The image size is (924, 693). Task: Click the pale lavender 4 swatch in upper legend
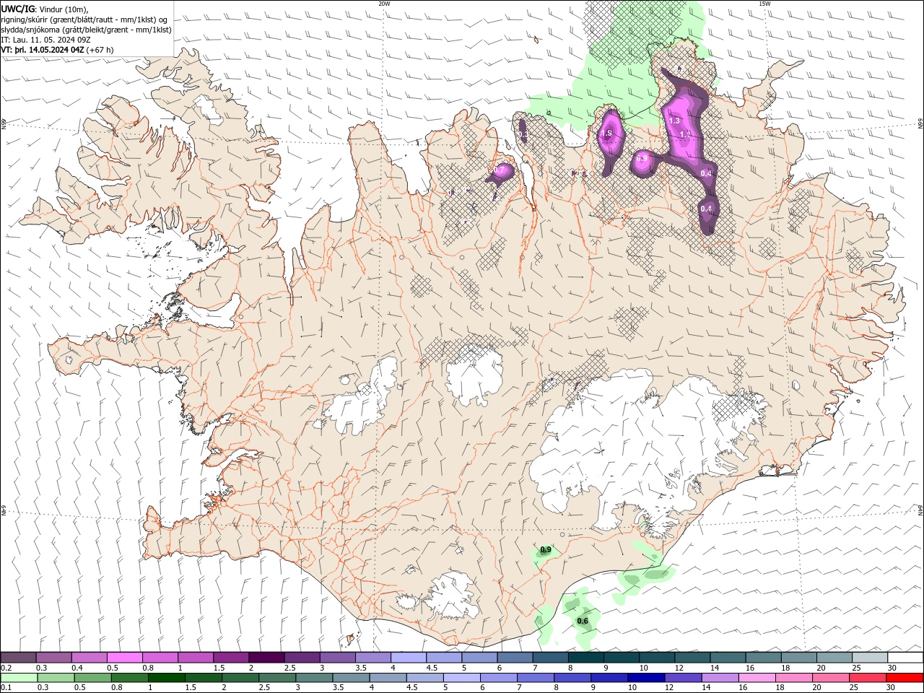[408, 658]
